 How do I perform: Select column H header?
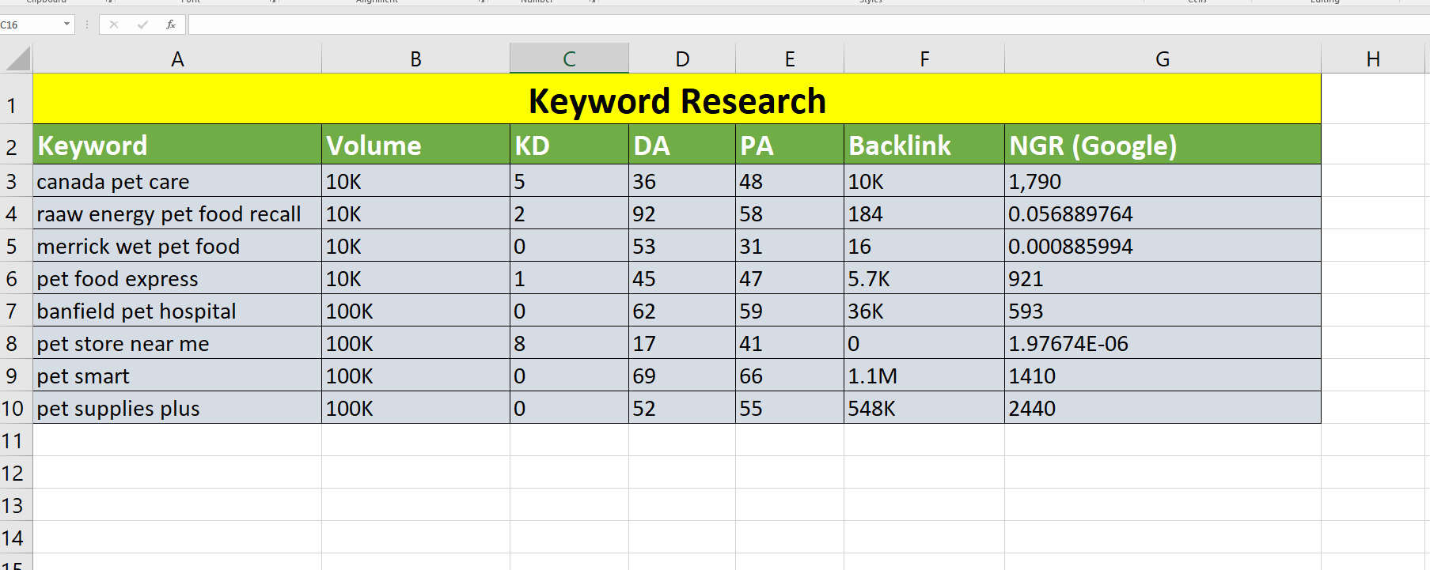[x=1374, y=59]
